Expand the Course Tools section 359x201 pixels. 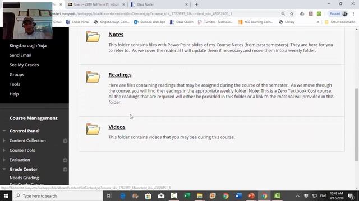[4, 150]
